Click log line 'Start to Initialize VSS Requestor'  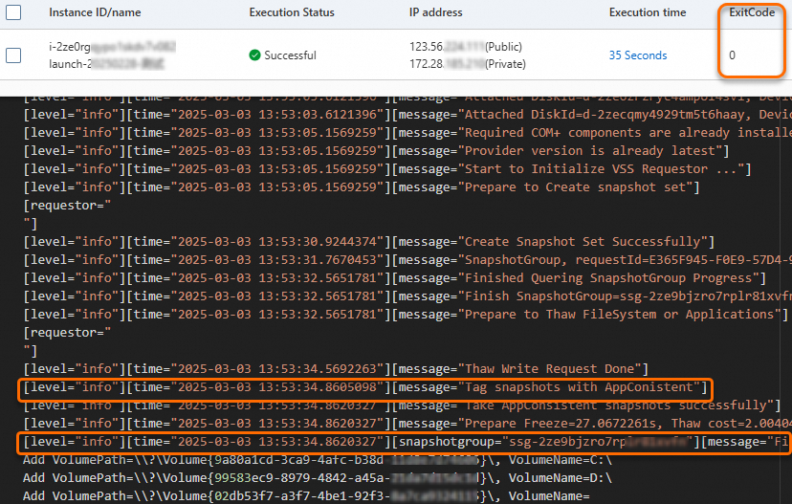tap(387, 169)
